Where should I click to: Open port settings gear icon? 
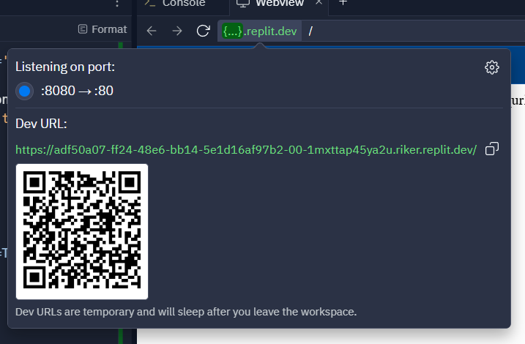[x=491, y=67]
